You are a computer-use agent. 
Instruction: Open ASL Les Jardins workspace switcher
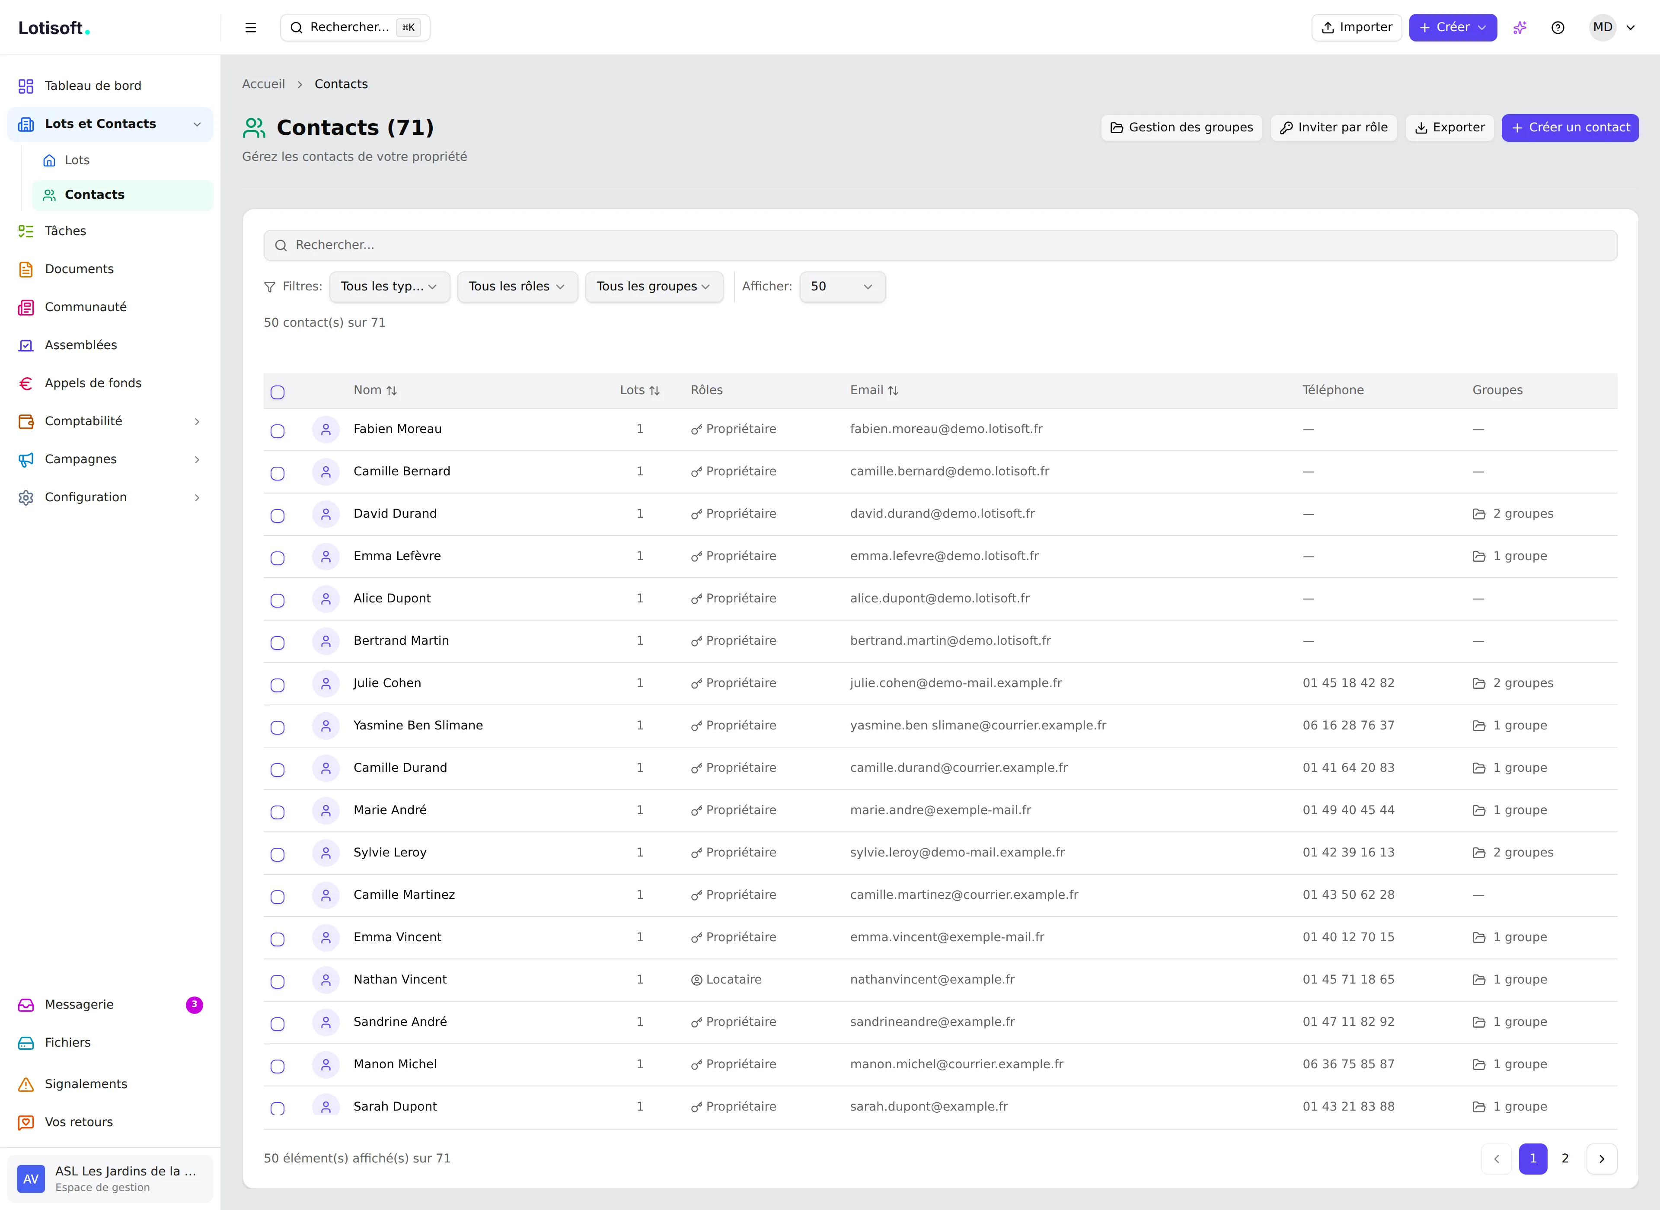point(110,1178)
